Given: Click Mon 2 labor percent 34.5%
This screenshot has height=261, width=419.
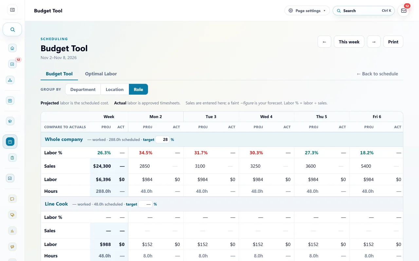Looking at the screenshot, I should [146, 153].
